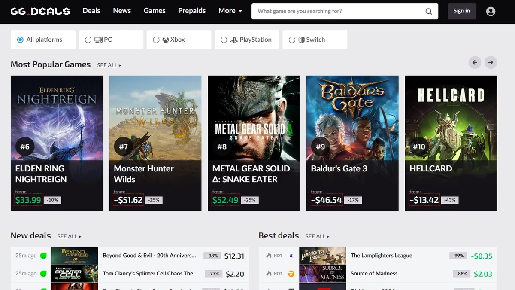This screenshot has width=515, height=290.
Task: Open the user account avatar icon
Action: (491, 12)
